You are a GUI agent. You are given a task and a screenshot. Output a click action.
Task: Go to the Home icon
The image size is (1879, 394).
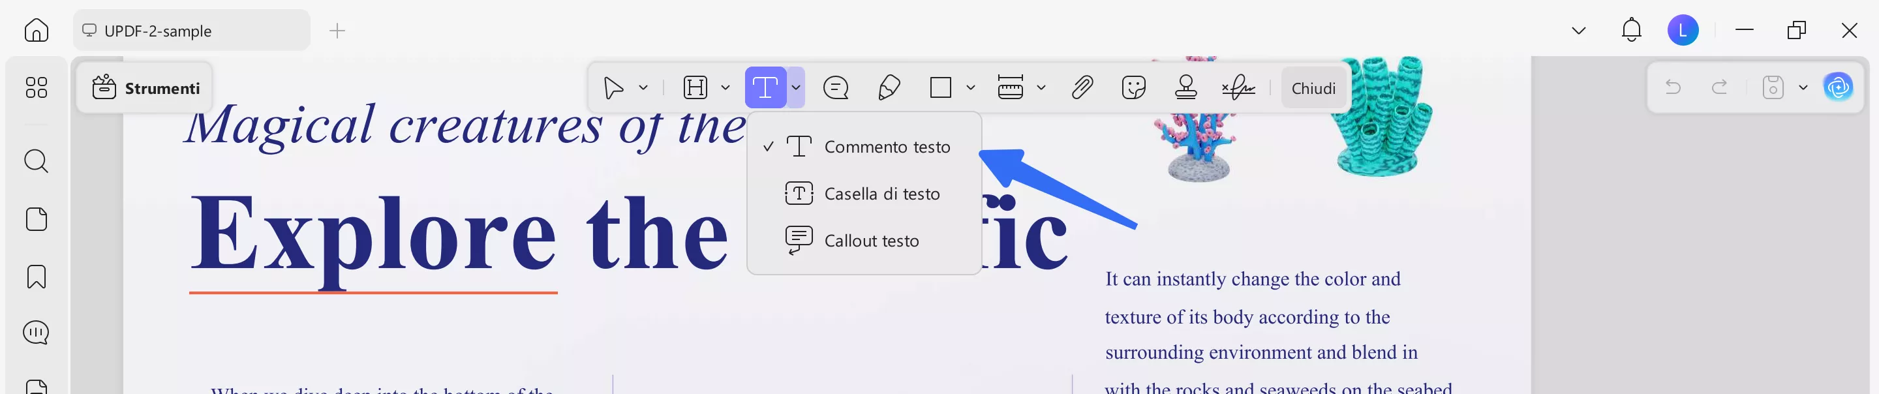36,31
